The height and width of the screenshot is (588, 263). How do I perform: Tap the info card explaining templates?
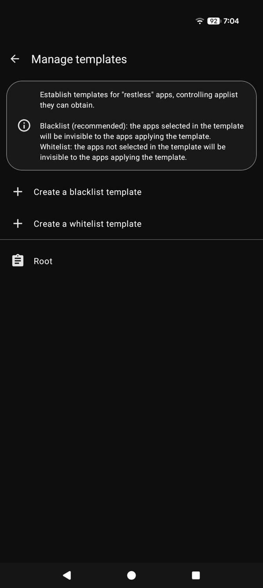point(131,125)
